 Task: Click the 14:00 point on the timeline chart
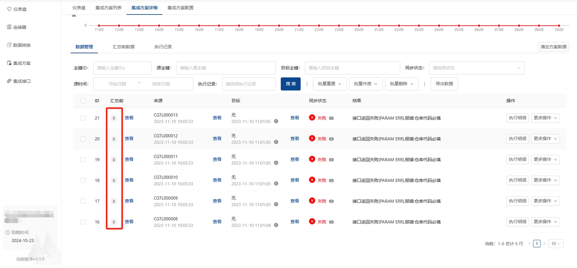[x=159, y=26]
